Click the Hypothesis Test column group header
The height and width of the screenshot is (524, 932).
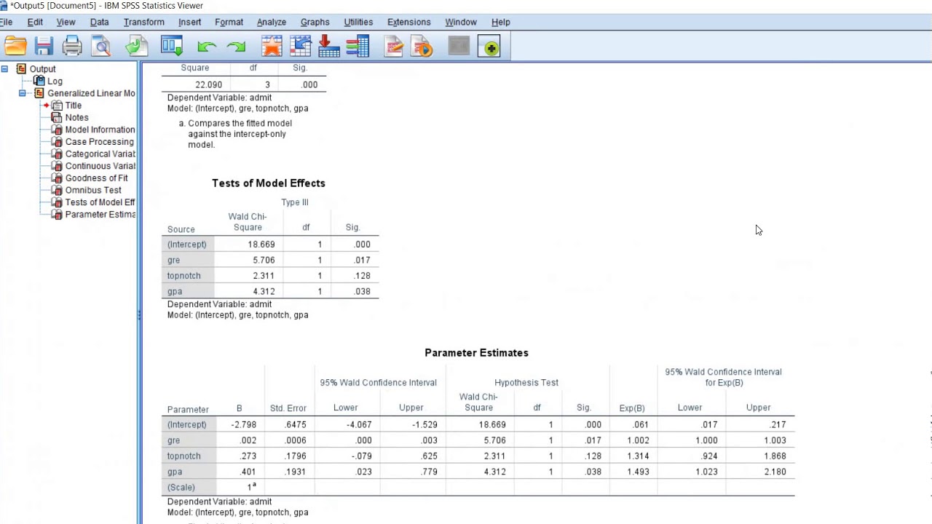(x=526, y=383)
